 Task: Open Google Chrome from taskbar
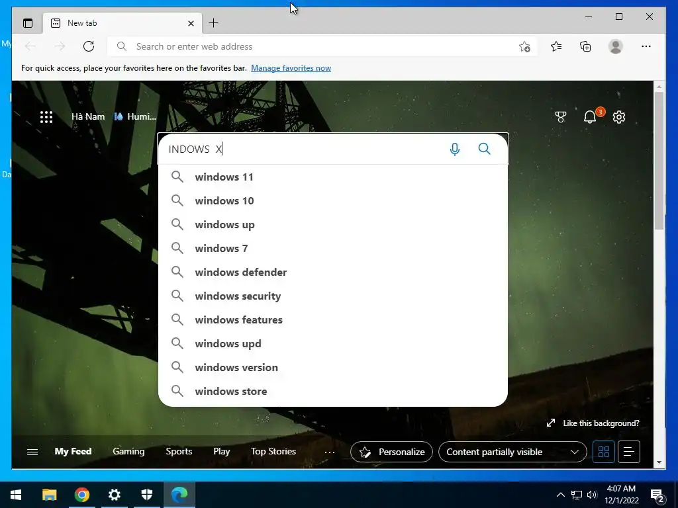81,495
